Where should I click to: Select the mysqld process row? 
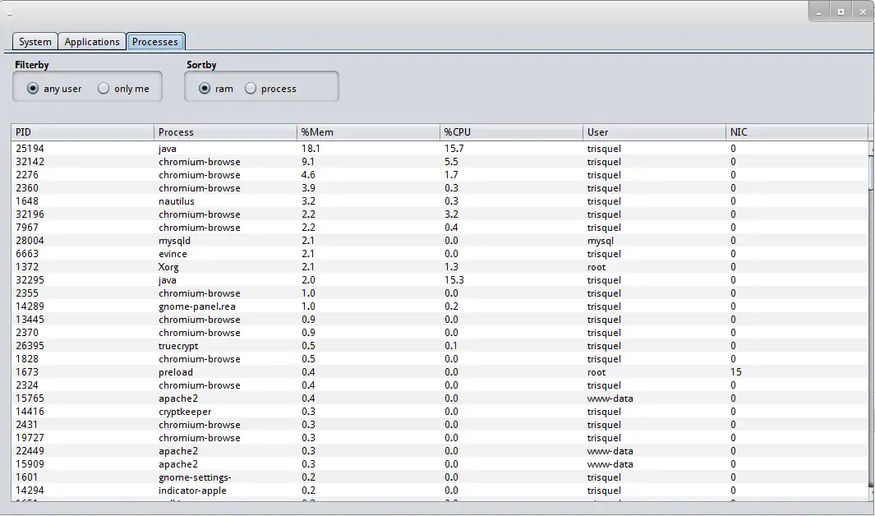point(175,241)
